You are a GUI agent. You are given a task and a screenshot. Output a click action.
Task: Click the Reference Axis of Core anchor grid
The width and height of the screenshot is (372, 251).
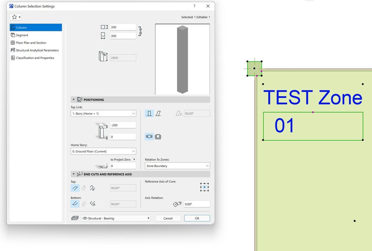click(204, 187)
